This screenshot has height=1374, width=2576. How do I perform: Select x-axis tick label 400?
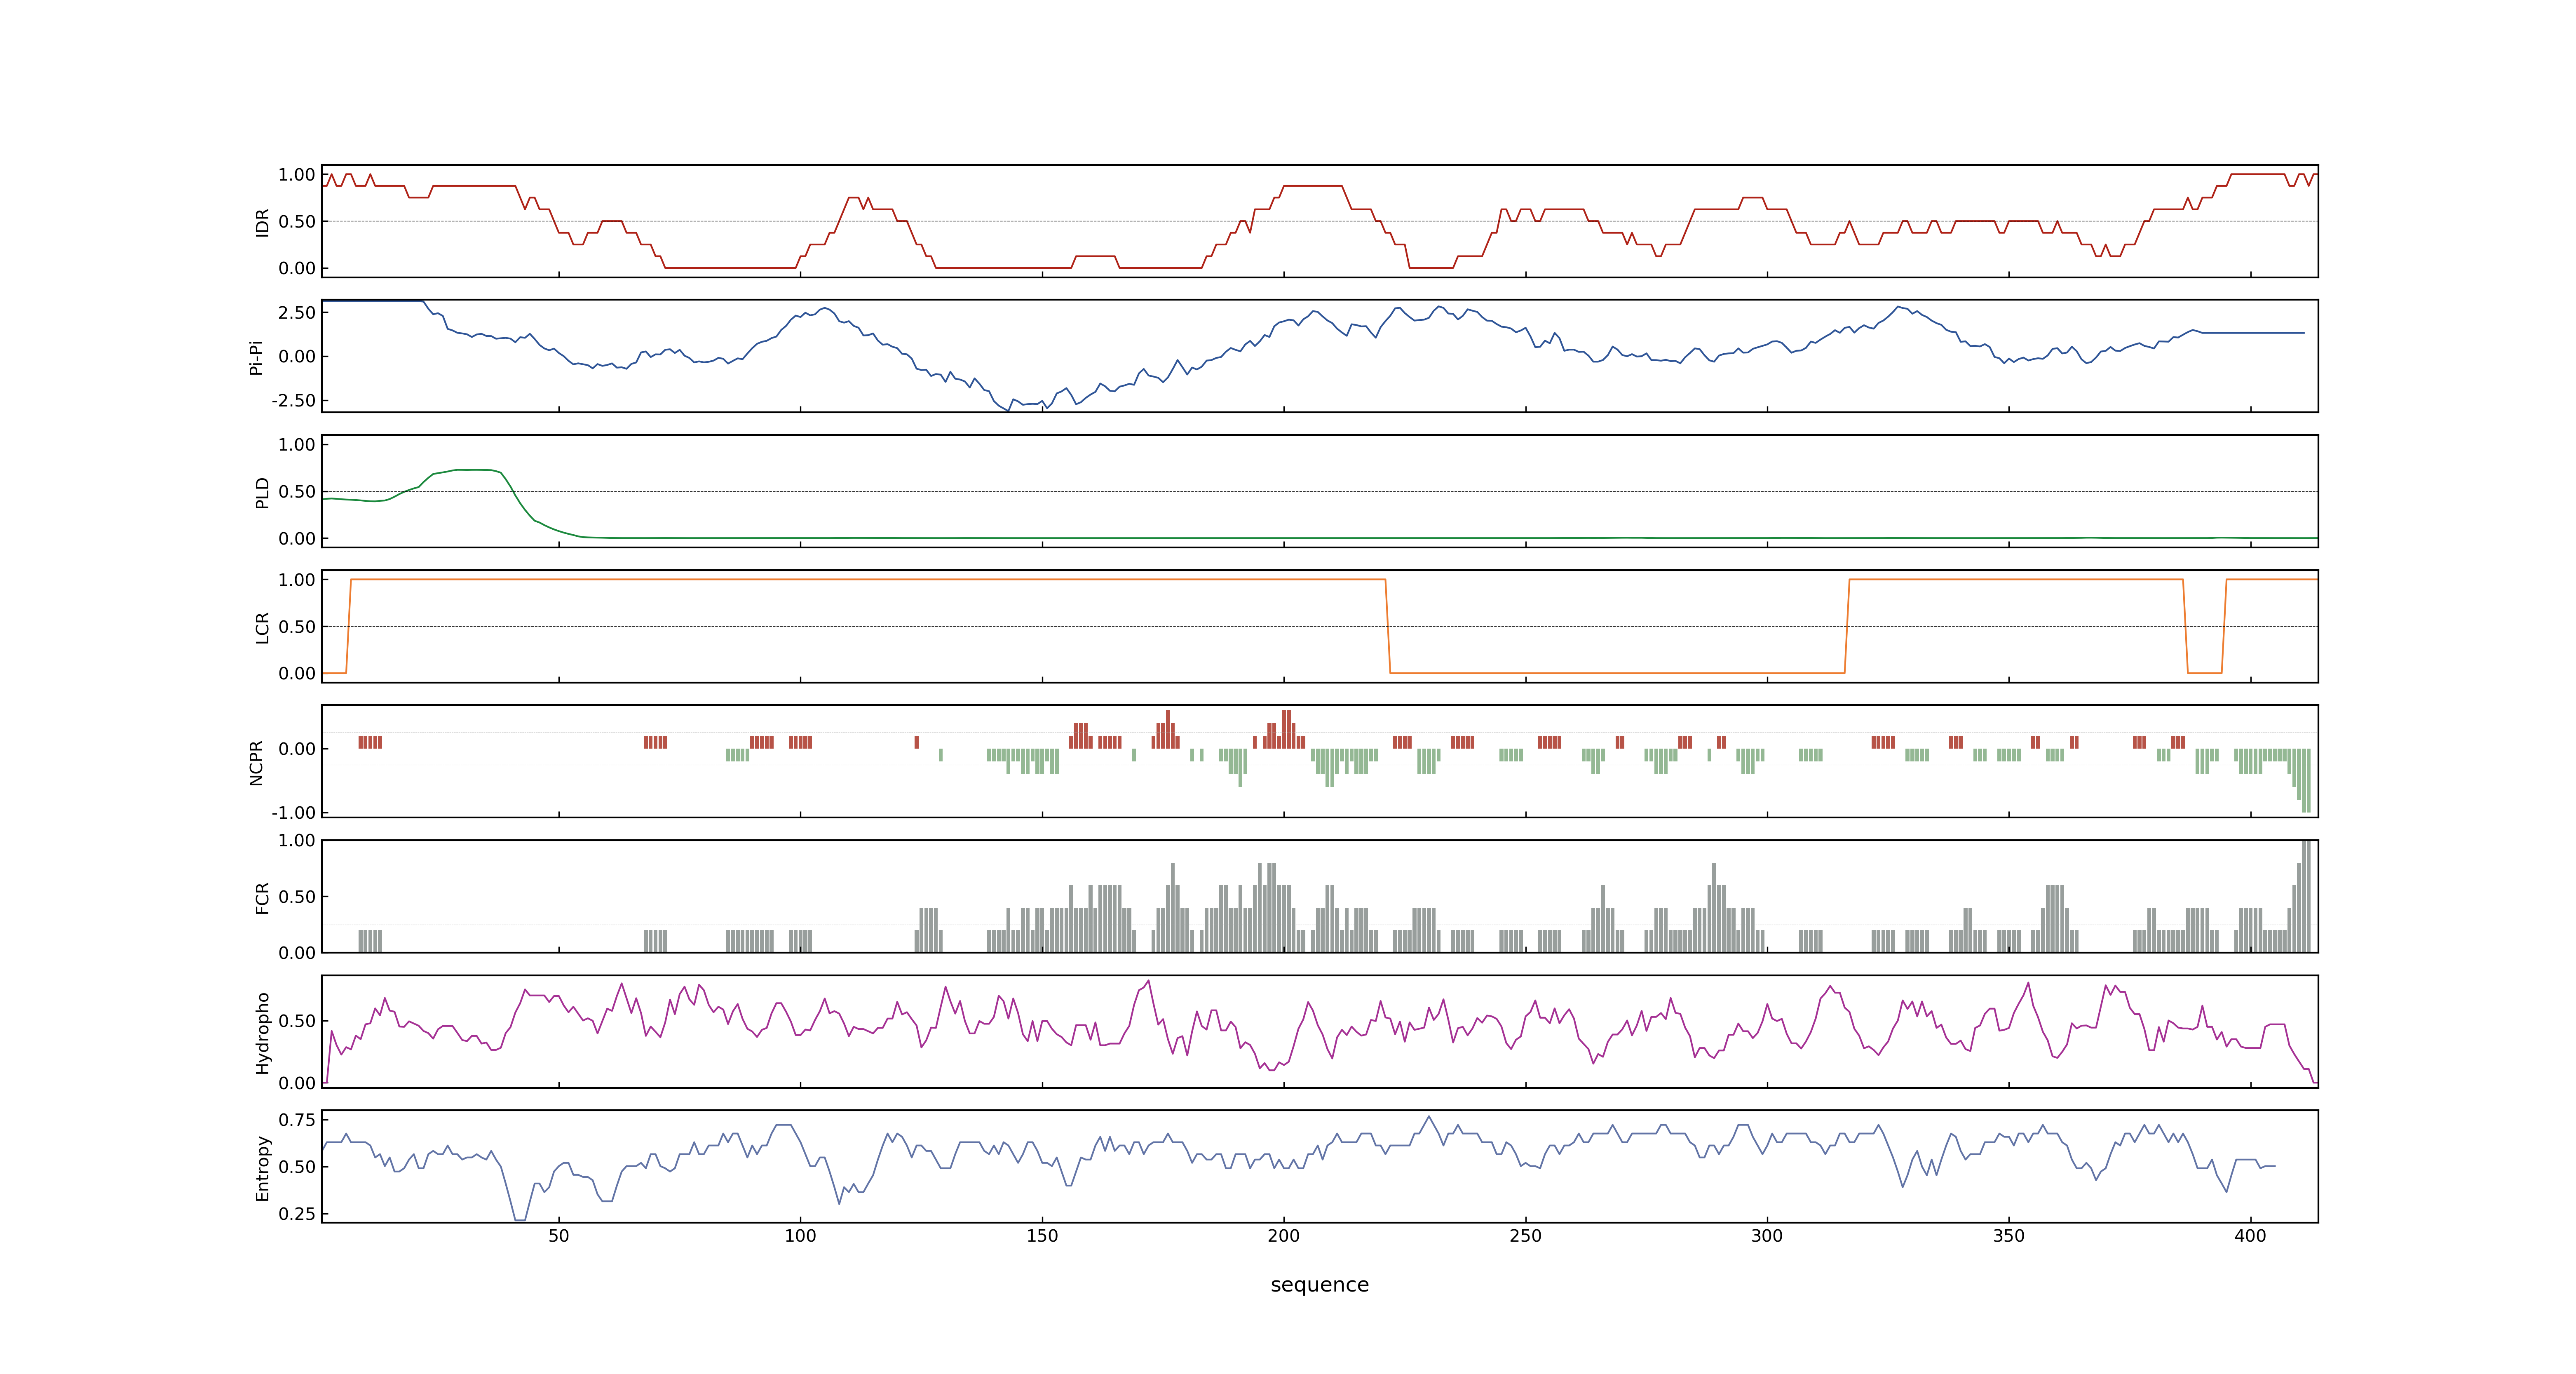pyautogui.click(x=2250, y=1236)
